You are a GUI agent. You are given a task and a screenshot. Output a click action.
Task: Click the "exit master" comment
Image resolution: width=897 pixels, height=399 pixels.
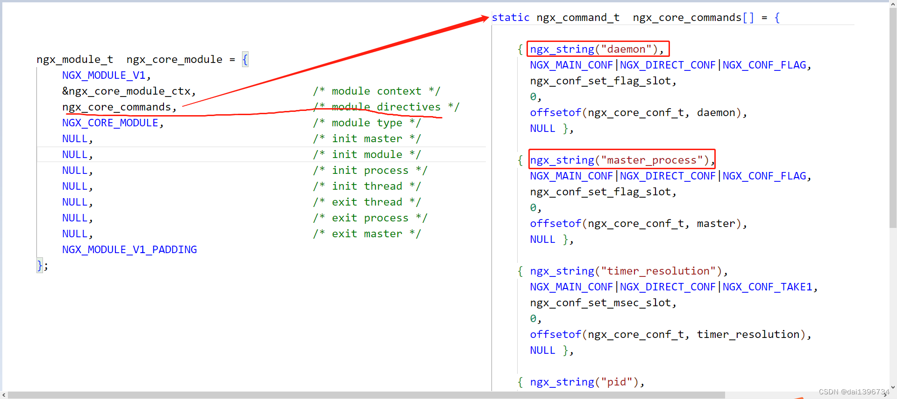coord(367,234)
